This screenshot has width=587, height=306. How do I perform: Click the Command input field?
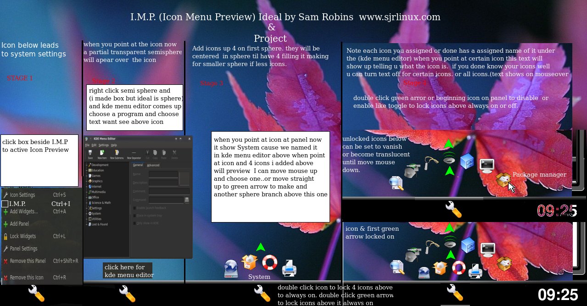[x=166, y=200]
